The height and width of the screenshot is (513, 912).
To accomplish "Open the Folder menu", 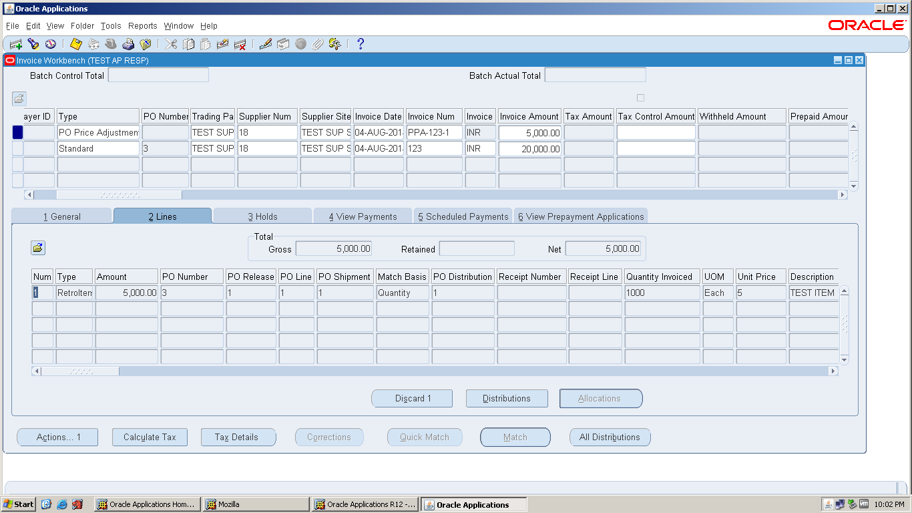I will tap(82, 25).
